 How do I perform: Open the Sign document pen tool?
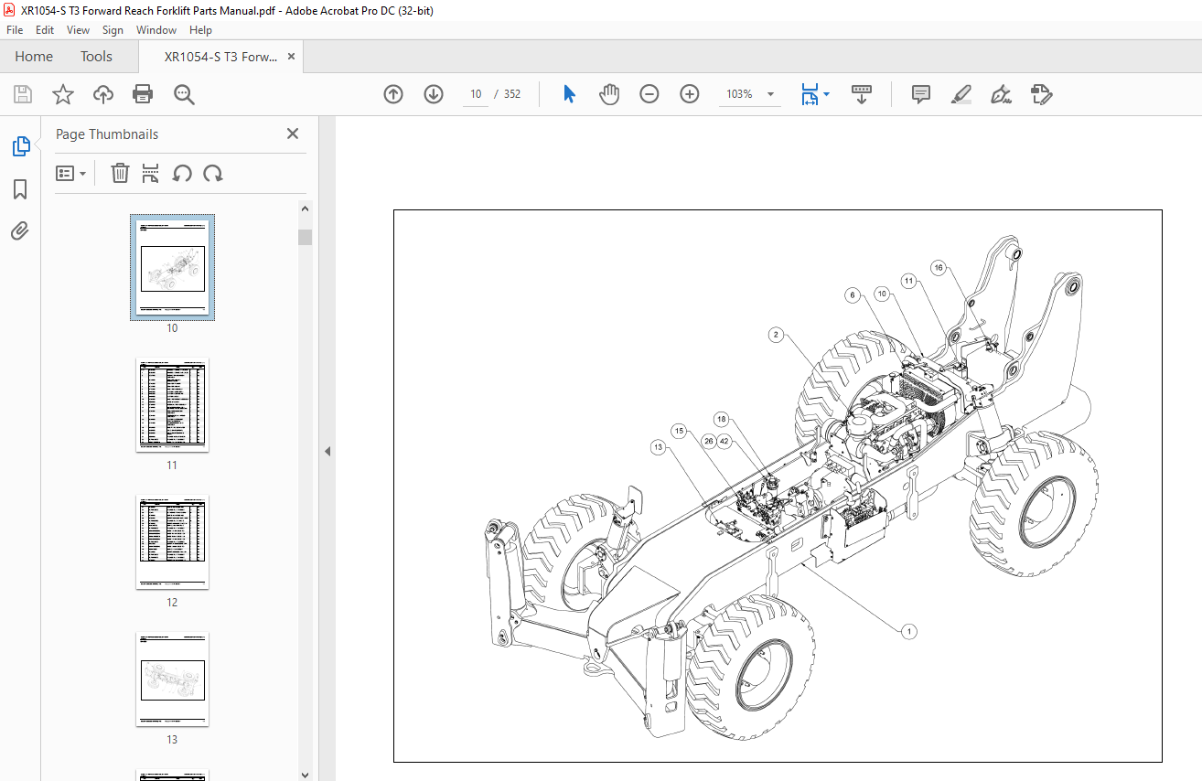[1001, 94]
